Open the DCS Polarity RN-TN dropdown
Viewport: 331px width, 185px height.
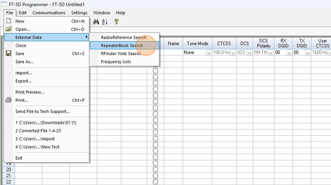coord(271,53)
